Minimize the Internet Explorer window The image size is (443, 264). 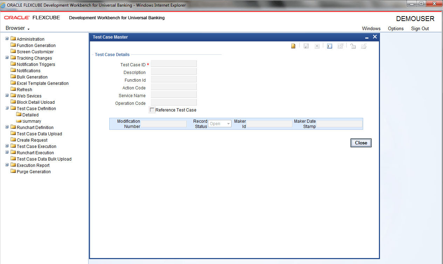point(412,4)
